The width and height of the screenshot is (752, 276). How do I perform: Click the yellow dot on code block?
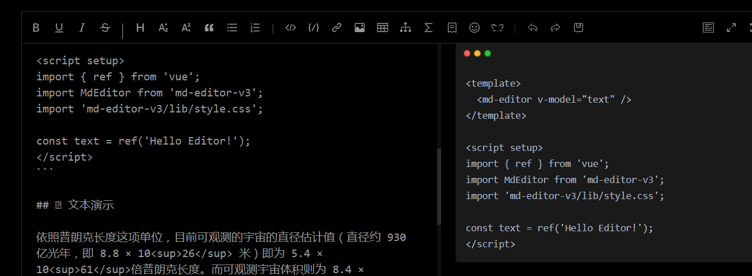click(x=477, y=53)
